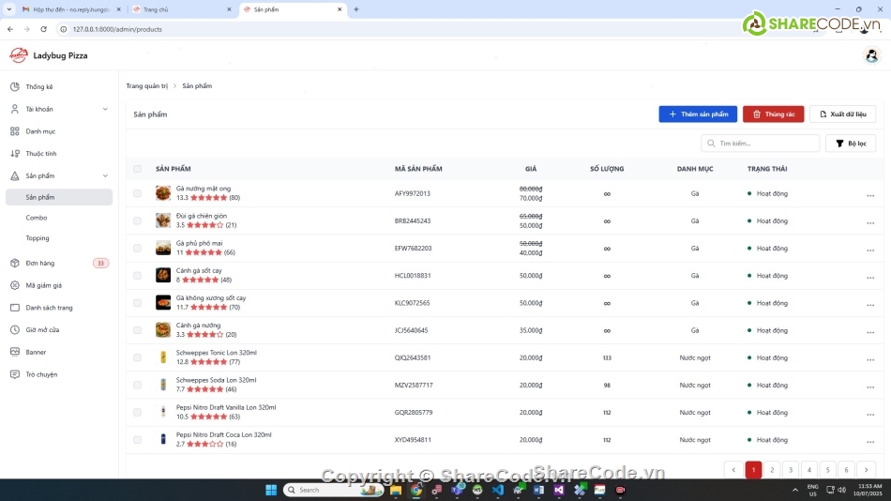Image resolution: width=891 pixels, height=501 pixels.
Task: Check the box for Schweppes Soda Lon 320ml
Action: click(137, 385)
